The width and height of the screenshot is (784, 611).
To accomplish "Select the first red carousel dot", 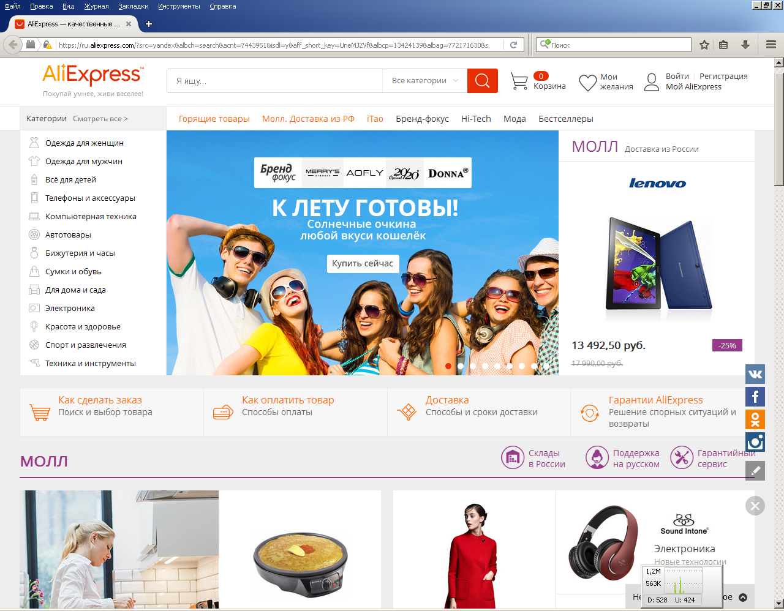I will tap(448, 366).
